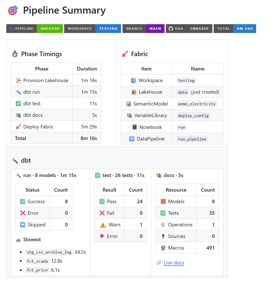Click the warning triangle icon beside Warn
The width and height of the screenshot is (272, 282).
tap(103, 225)
